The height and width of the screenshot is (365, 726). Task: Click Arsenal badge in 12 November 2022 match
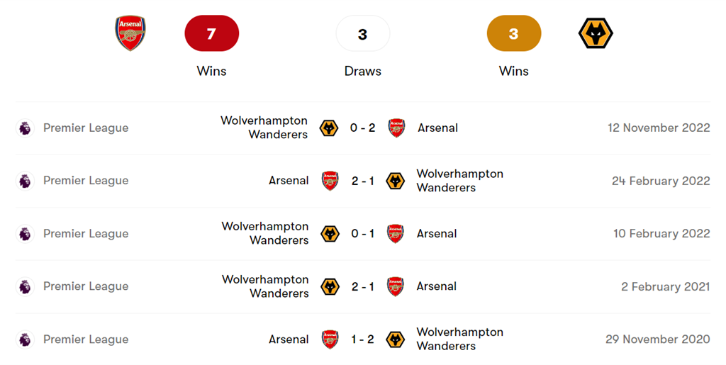[x=397, y=128]
